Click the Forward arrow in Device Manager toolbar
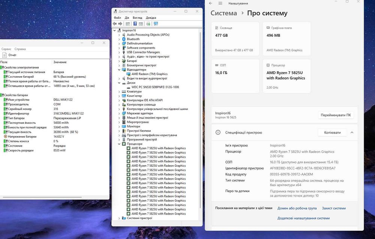The image size is (375, 239). tap(120, 24)
